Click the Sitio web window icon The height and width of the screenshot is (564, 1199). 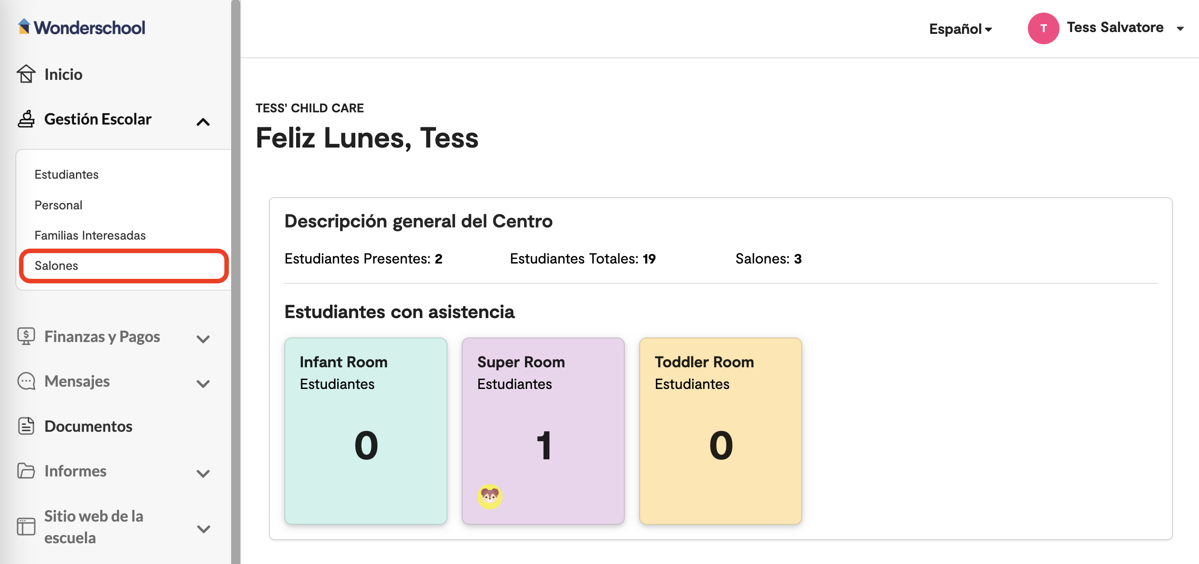click(26, 527)
